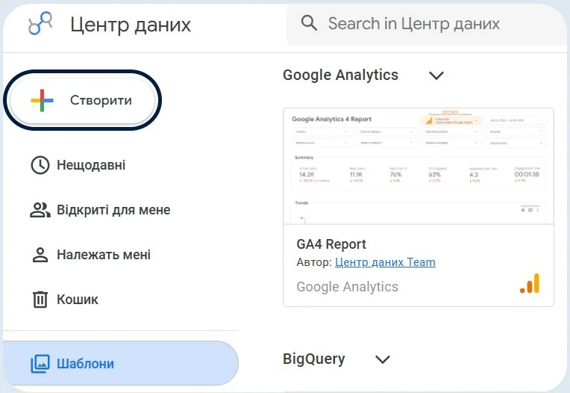Open the Кошик section
The height and width of the screenshot is (393, 570).
[78, 300]
